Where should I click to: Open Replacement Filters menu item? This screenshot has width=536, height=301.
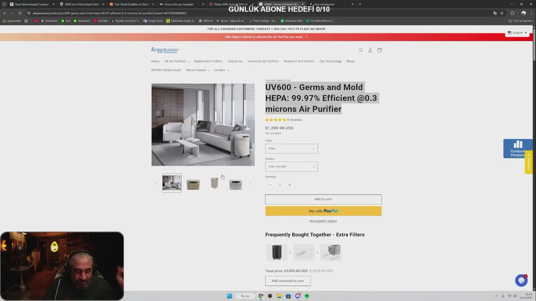(208, 61)
